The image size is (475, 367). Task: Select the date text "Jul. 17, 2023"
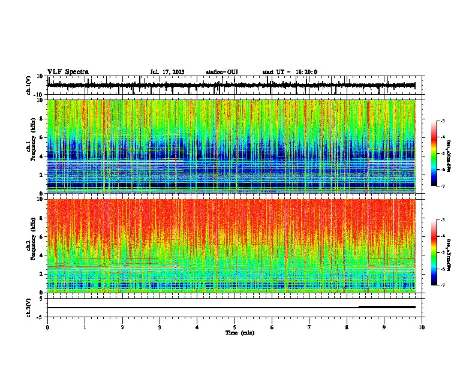[x=167, y=72]
